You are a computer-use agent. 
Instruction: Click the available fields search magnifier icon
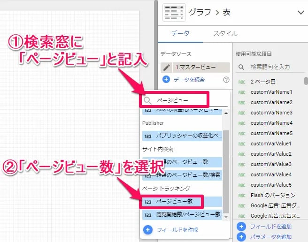coord(241,68)
